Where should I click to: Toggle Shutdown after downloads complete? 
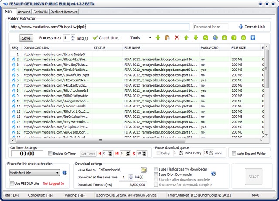pyautogui.click(x=156, y=184)
